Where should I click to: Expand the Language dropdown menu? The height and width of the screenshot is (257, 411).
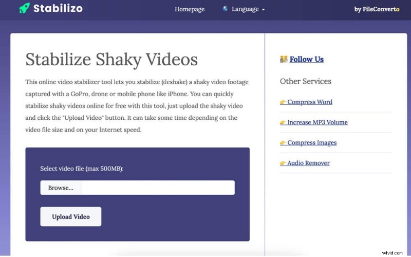248,9
